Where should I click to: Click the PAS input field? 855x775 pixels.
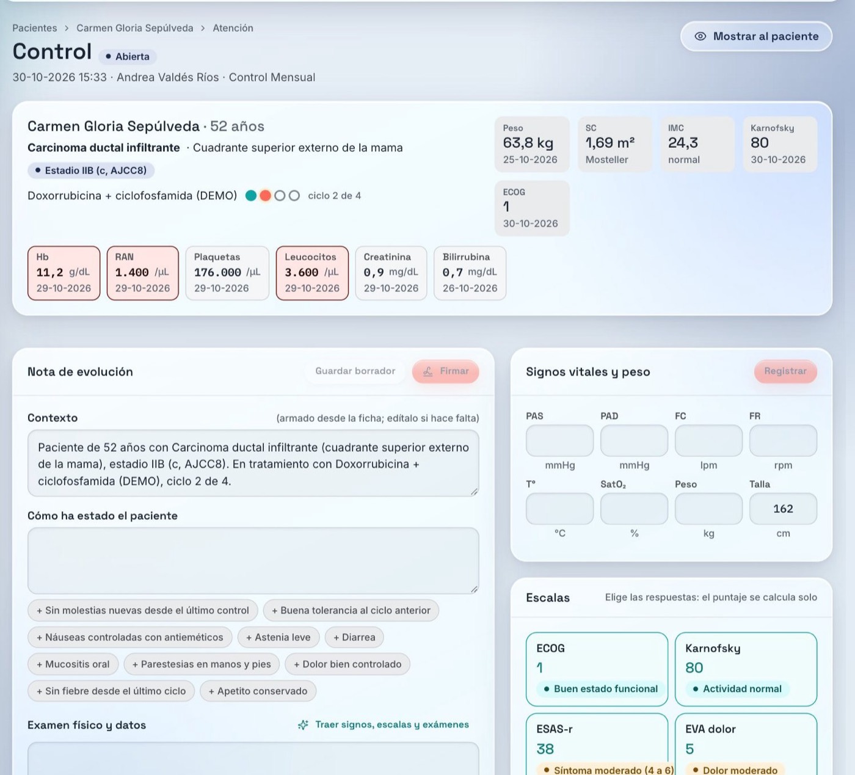pyautogui.click(x=559, y=441)
